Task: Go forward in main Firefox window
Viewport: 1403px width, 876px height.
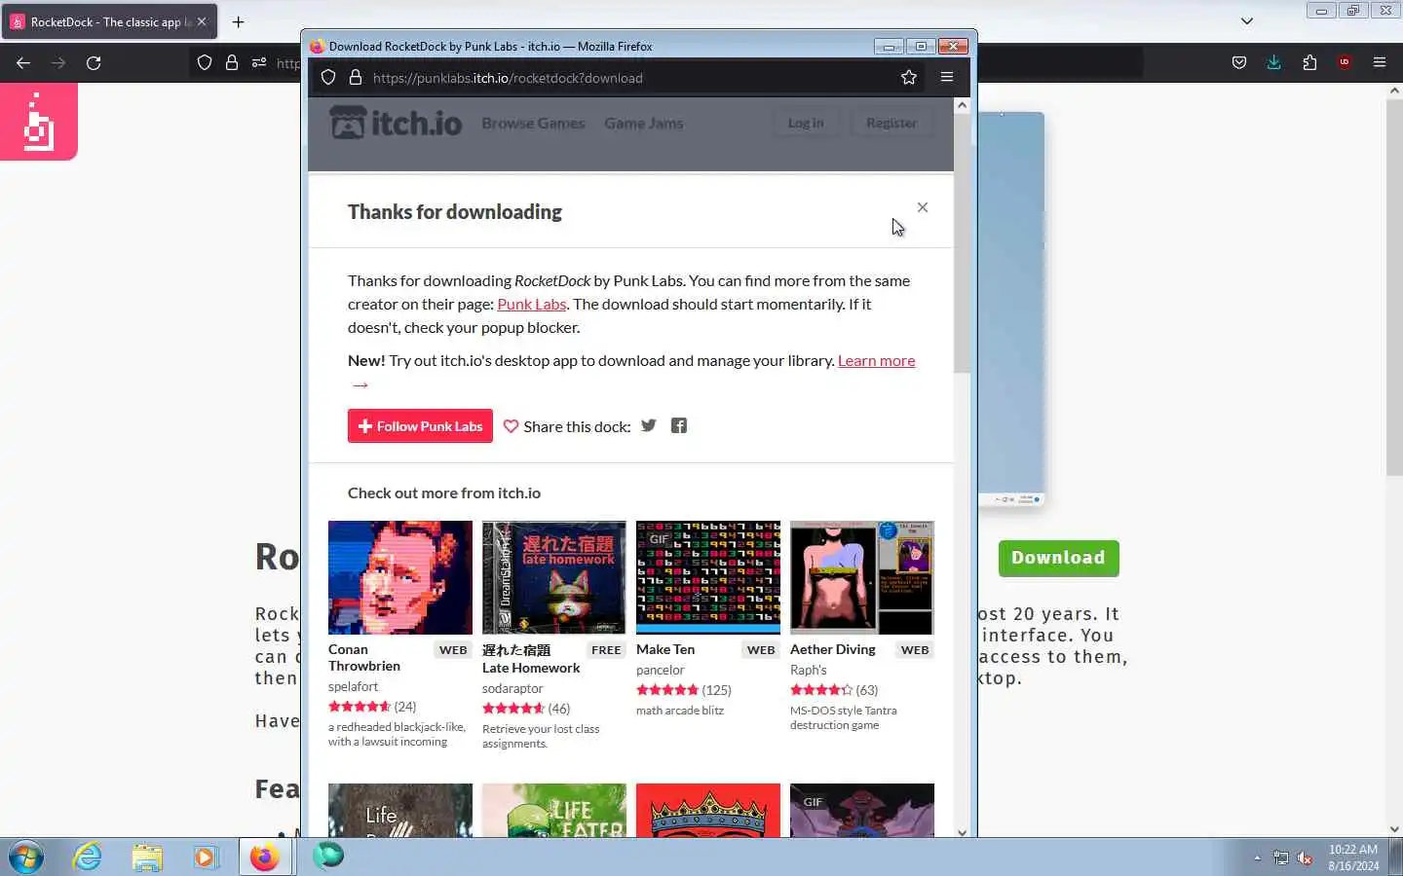Action: (x=58, y=62)
